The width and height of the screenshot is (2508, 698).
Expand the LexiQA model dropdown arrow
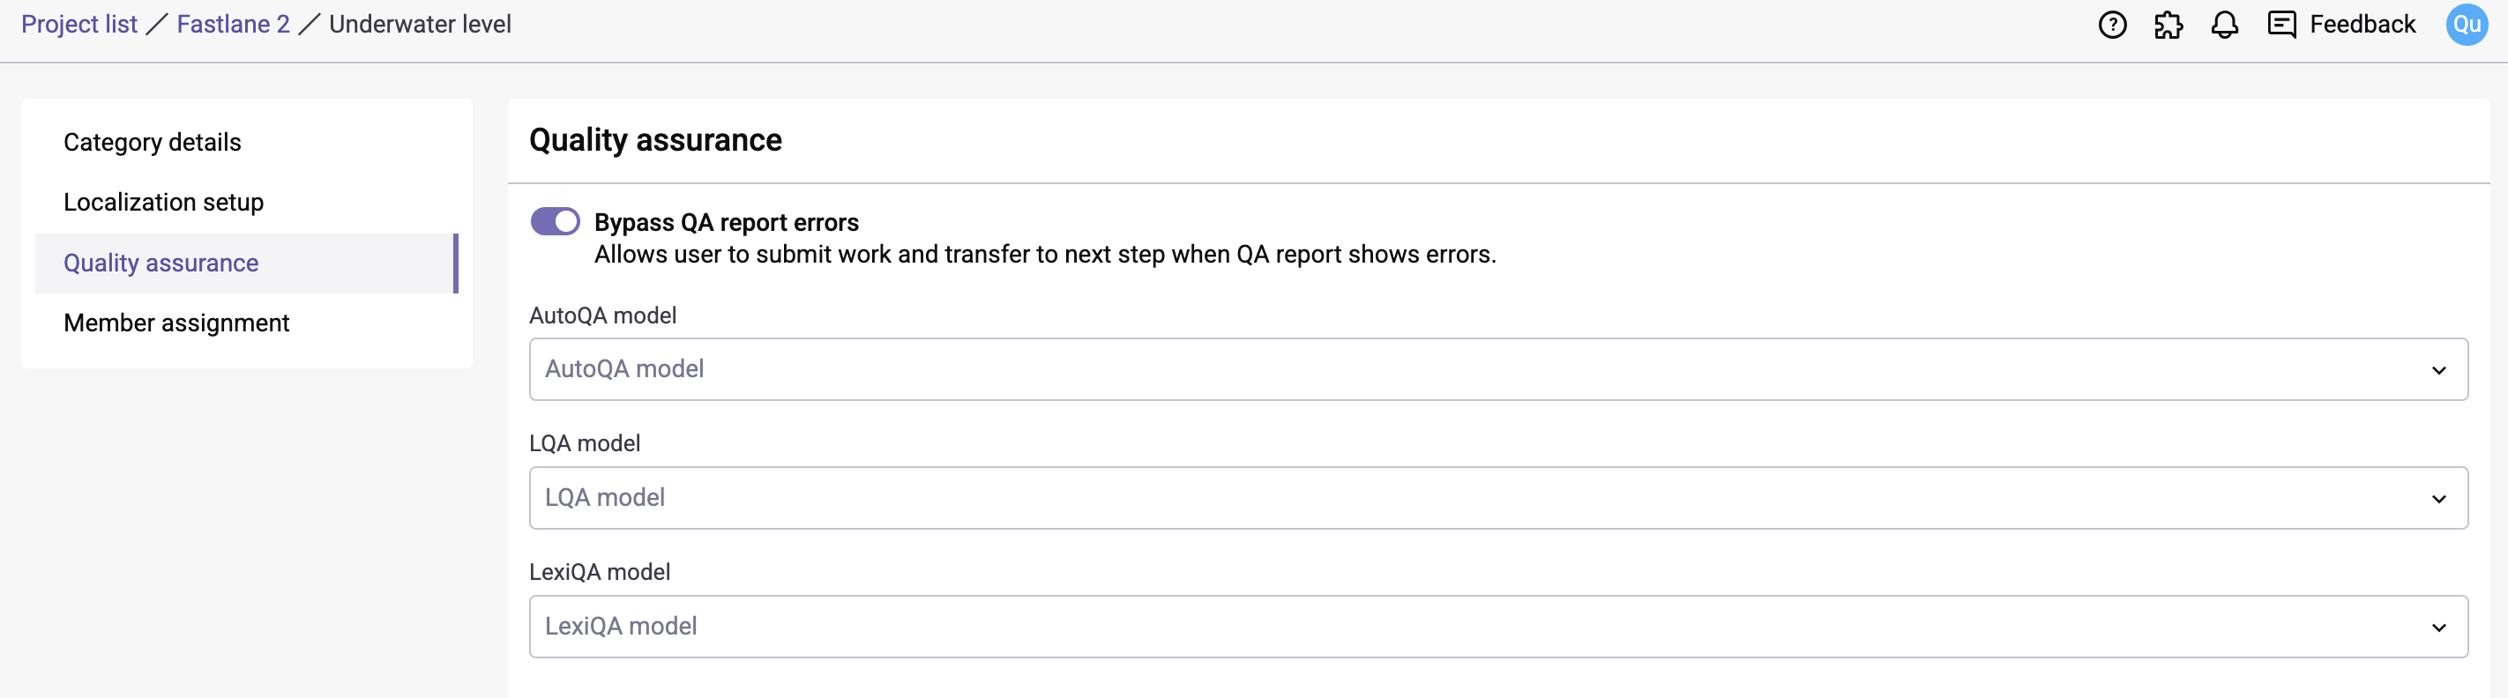tap(2438, 627)
